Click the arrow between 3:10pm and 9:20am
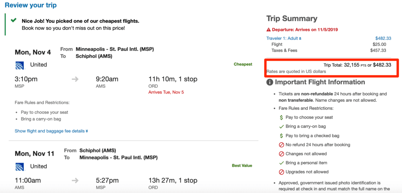 point(75,79)
